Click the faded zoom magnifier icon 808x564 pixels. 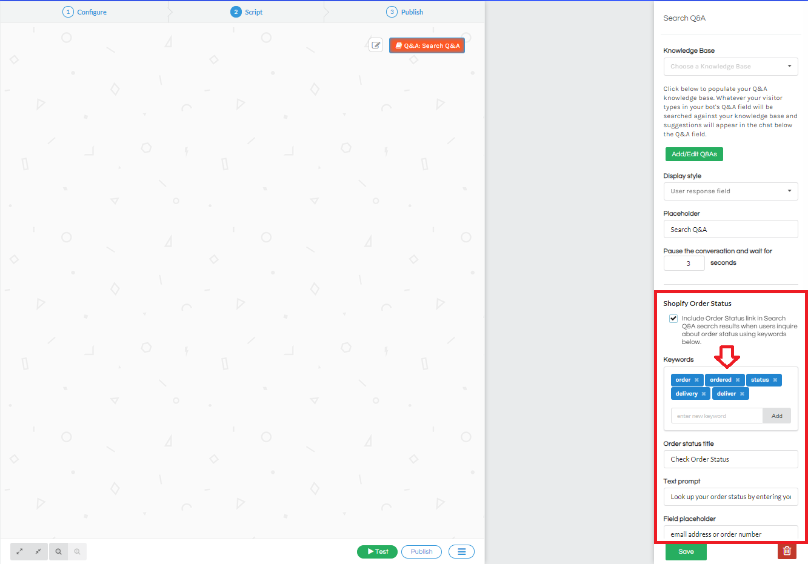point(77,552)
